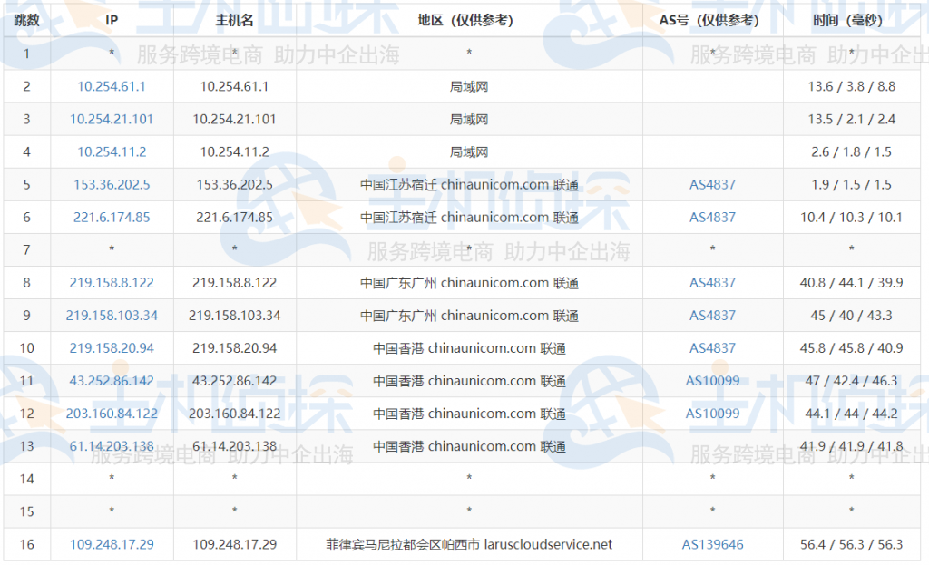Click AS4837 link in hop 5 row
Viewport: 929px width, 565px height.
(x=712, y=185)
